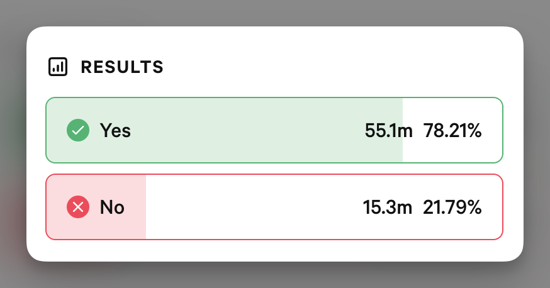Click the 55.1m vote count
The width and height of the screenshot is (550, 288).
[389, 130]
